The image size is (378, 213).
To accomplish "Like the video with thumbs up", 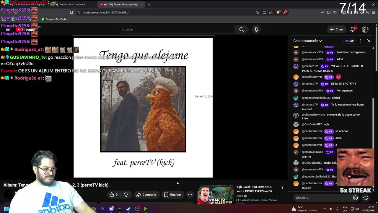I will [113, 195].
